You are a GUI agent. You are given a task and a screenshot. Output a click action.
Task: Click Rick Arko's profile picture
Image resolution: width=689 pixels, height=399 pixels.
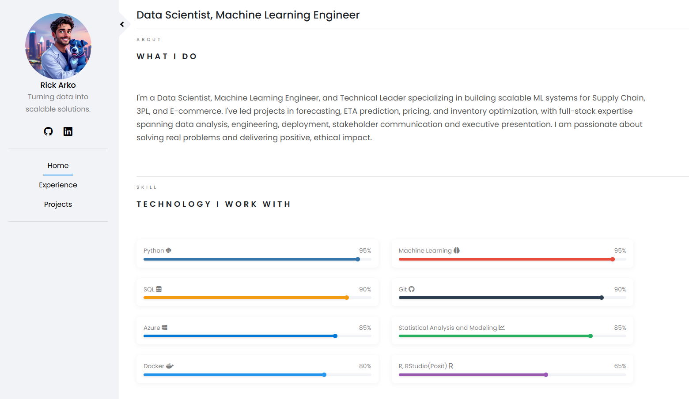coord(58,46)
